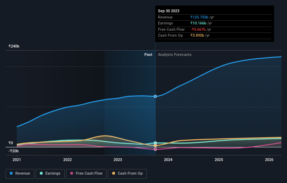Click the orange Cash From Op data point
Image resolution: width=287 pixels, height=183 pixels.
[x=155, y=146]
